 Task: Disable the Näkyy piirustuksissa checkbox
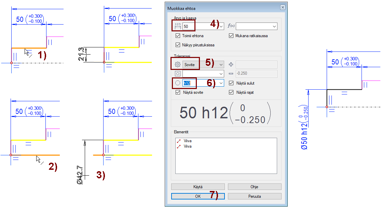click(178, 45)
